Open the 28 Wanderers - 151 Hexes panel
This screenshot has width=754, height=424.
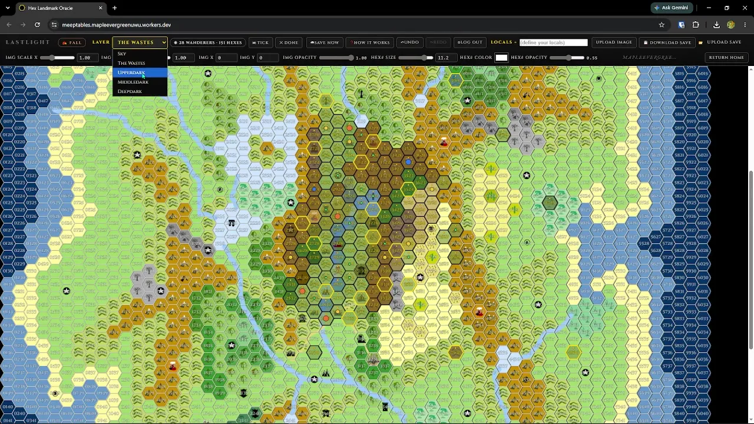[208, 42]
